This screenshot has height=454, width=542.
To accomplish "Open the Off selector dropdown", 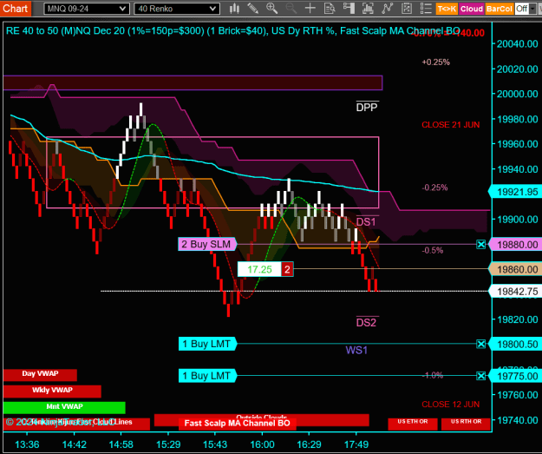I will pos(526,9).
